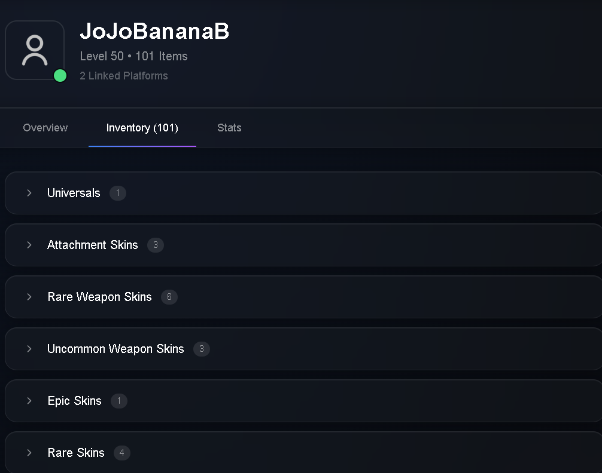
Task: Expand the Attachment Skins chevron
Action: click(29, 245)
